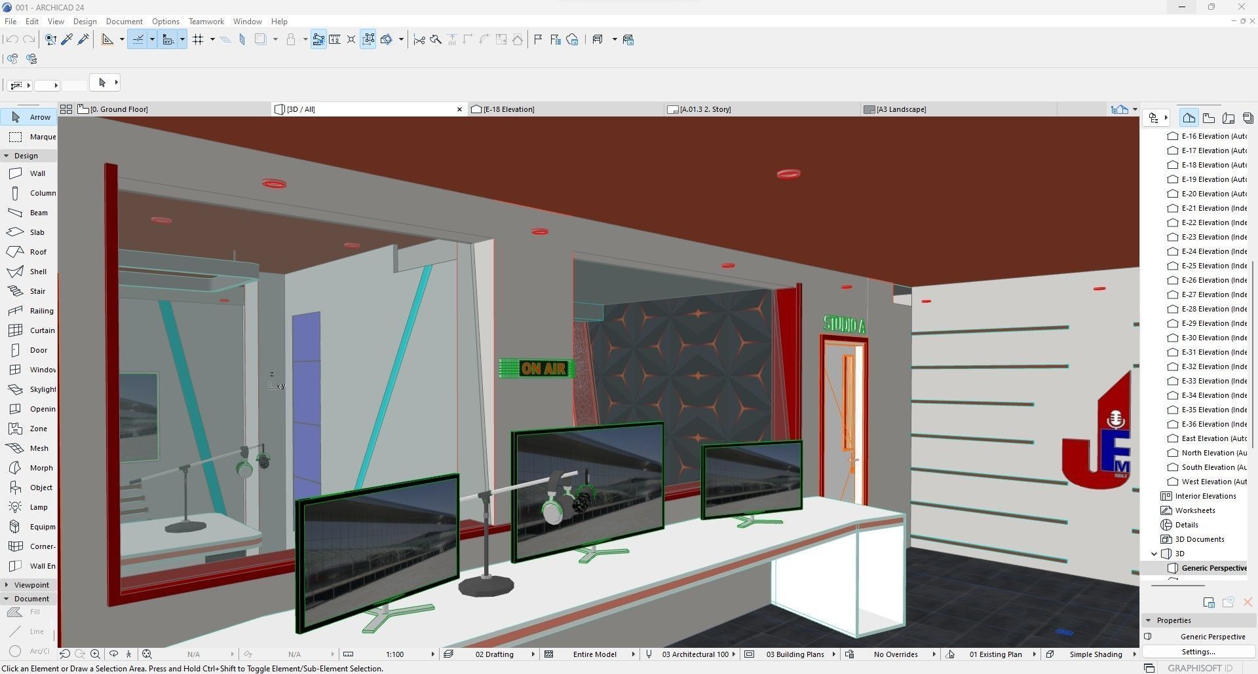Toggle the Grid Snap toolbar button
This screenshot has width=1258, height=674.
click(199, 39)
